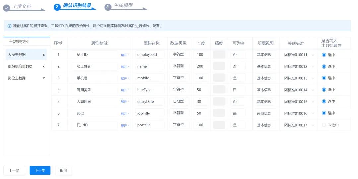
Task: Toggle the 选中 radio for 岗位 row
Action: coord(324,113)
